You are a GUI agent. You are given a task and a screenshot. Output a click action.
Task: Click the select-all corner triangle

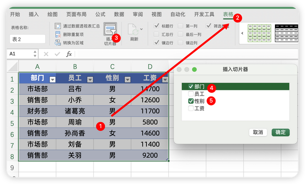tap(13, 67)
